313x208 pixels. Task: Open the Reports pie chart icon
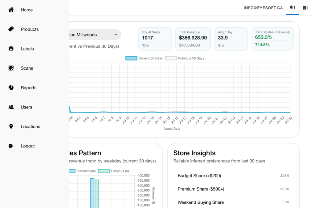click(11, 87)
